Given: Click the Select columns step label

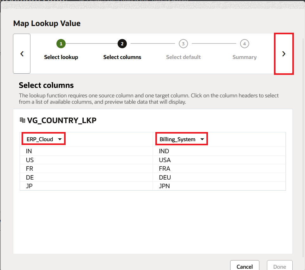Looking at the screenshot, I should coord(122,57).
